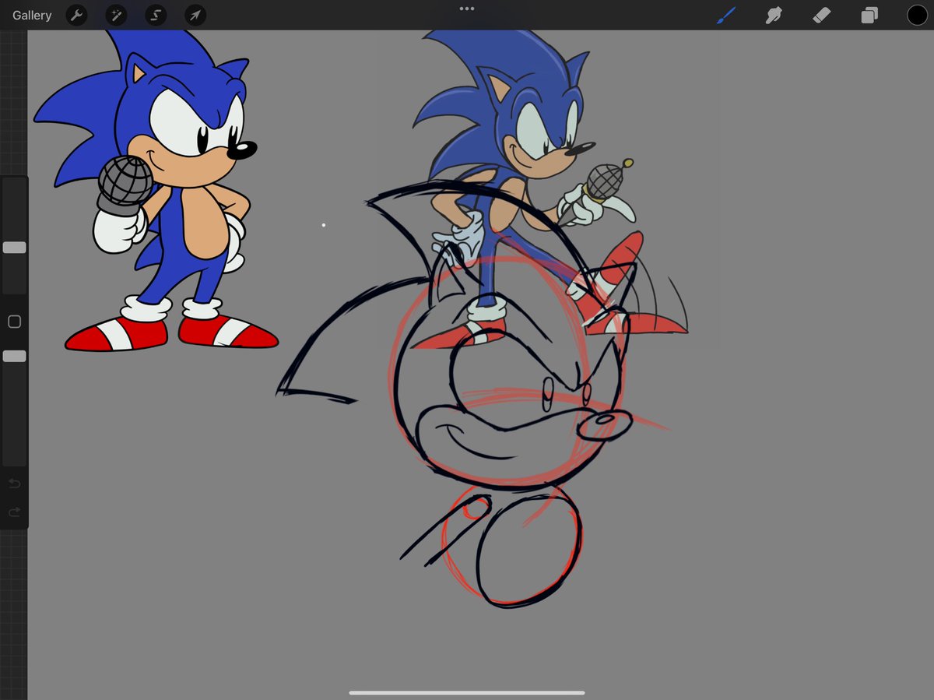Select the Paint brush tool
The image size is (934, 700).
[725, 15]
